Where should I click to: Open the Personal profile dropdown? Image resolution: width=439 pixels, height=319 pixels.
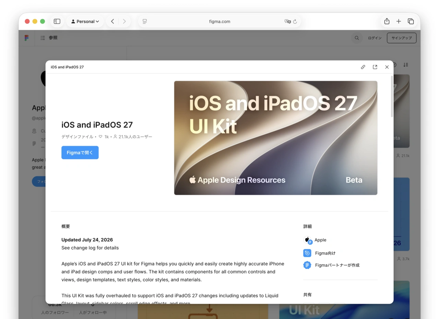tap(85, 21)
